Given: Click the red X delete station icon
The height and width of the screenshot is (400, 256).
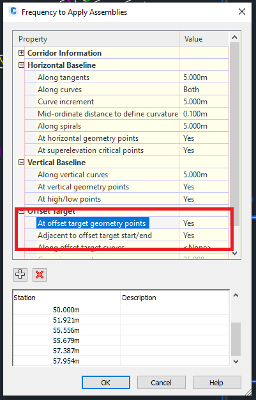Looking at the screenshot, I should point(40,275).
